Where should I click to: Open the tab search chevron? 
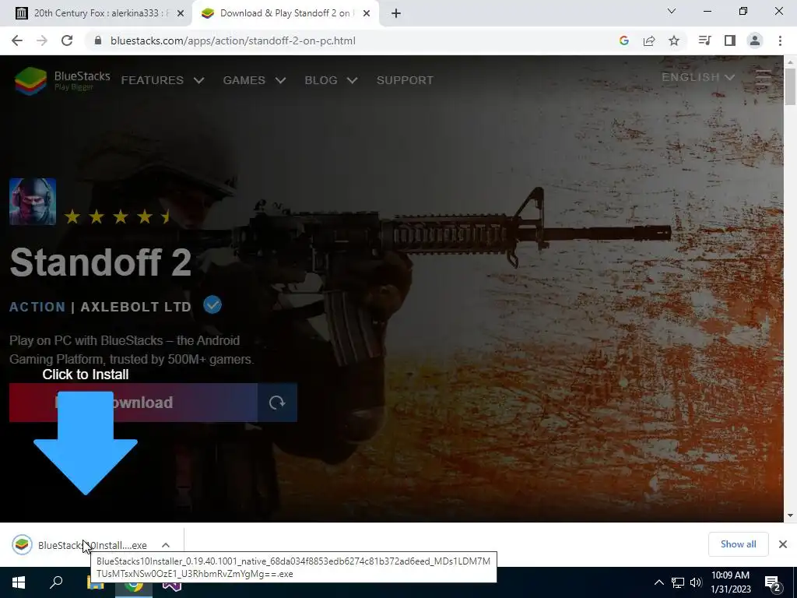(x=672, y=11)
